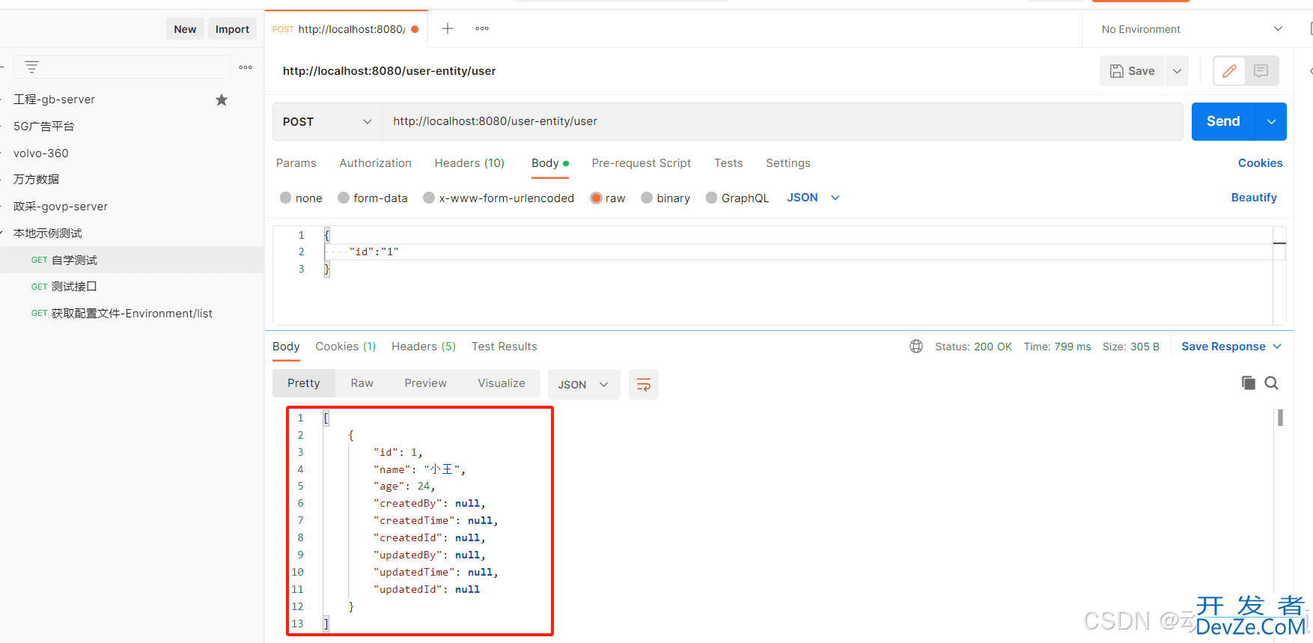Screen dimensions: 1313x643
Task: Select the form-data body type
Action: [x=373, y=198]
